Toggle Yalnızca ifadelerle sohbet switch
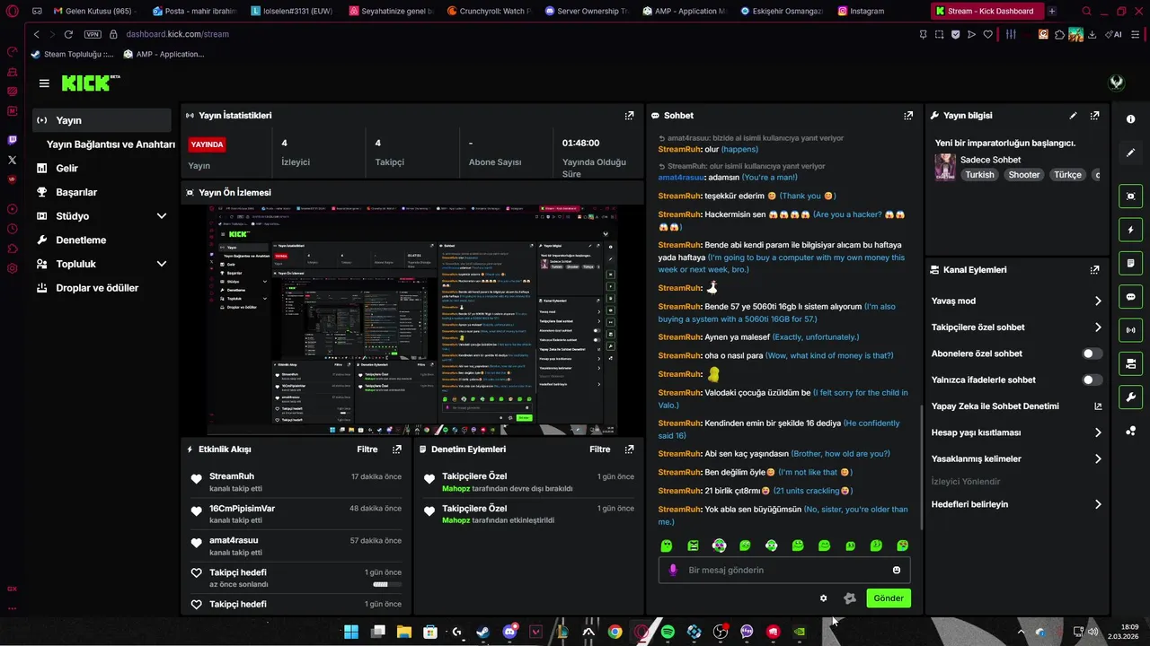The width and height of the screenshot is (1150, 646). (x=1092, y=380)
